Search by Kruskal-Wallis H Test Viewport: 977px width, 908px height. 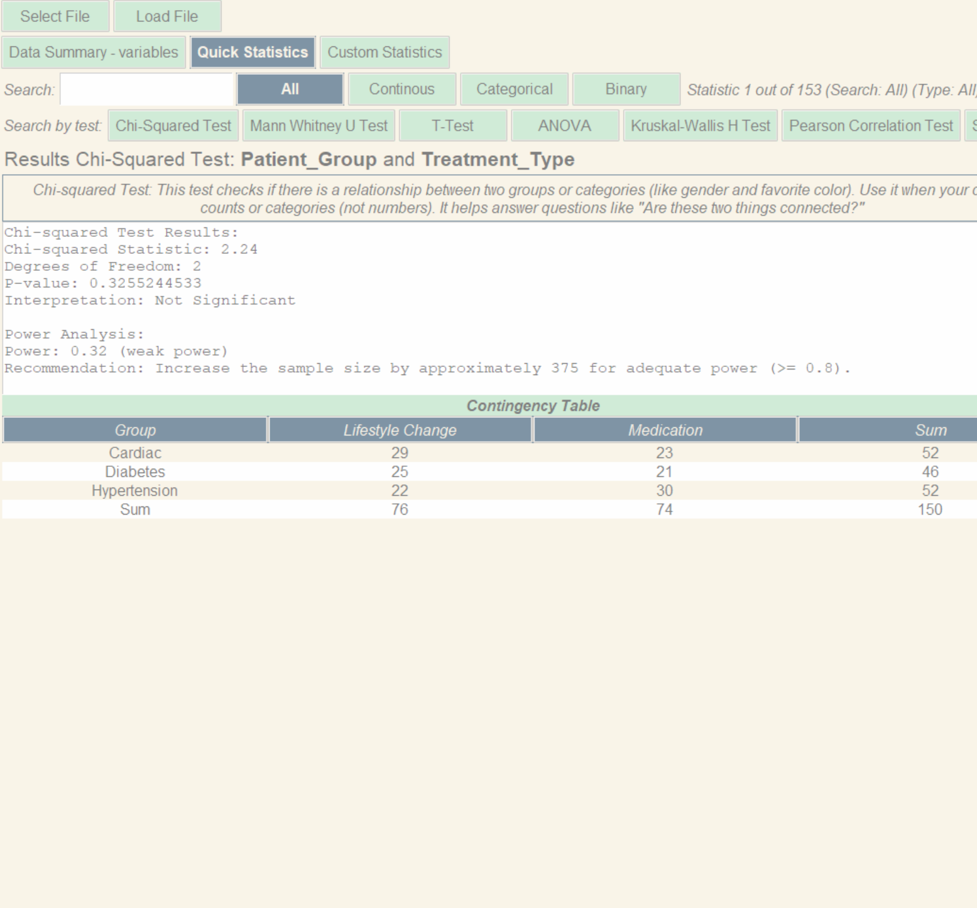[x=700, y=126]
